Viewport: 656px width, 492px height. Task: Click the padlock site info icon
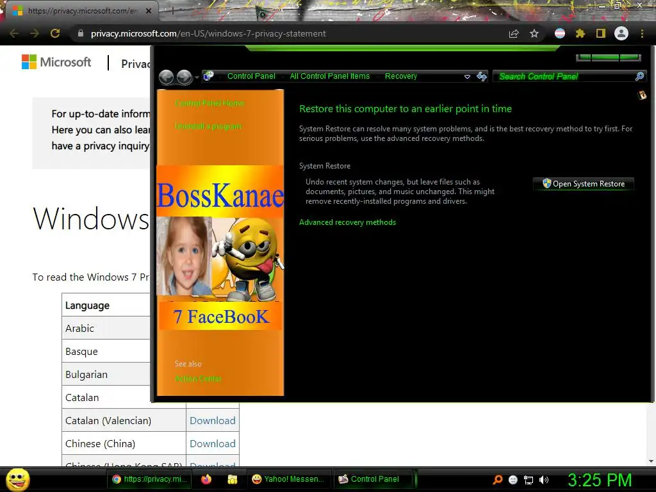tap(81, 33)
